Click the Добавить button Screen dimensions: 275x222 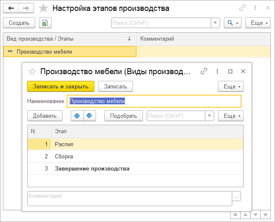(44, 116)
